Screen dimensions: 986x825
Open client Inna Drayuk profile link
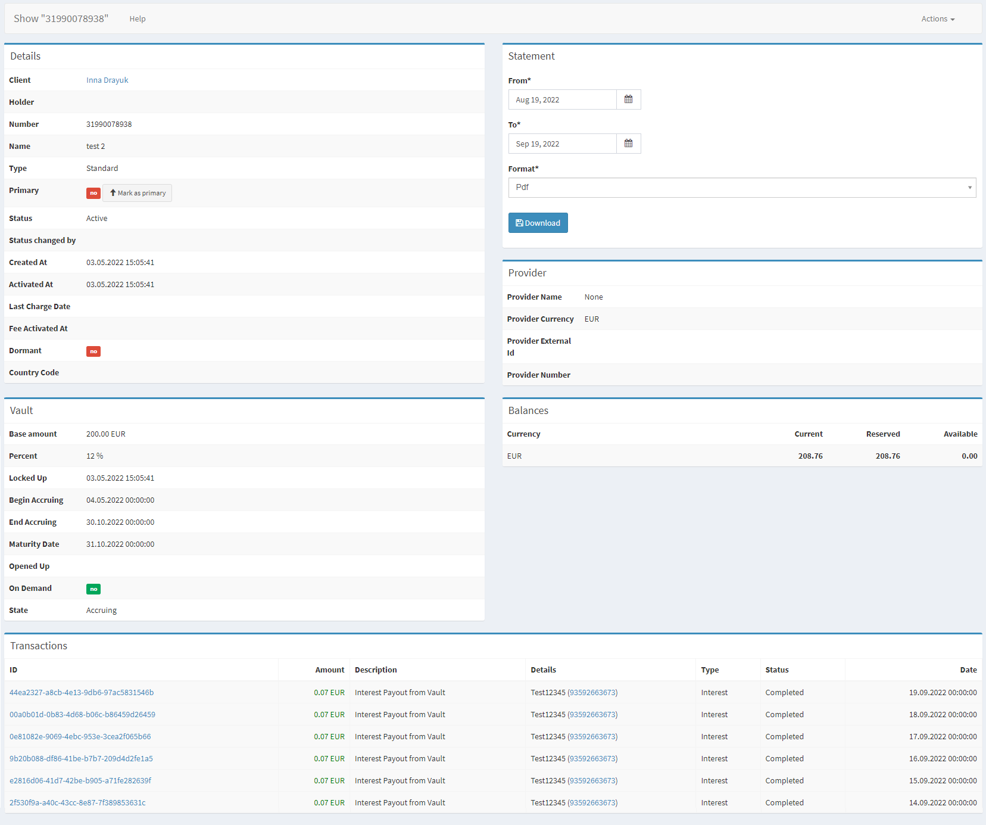107,80
